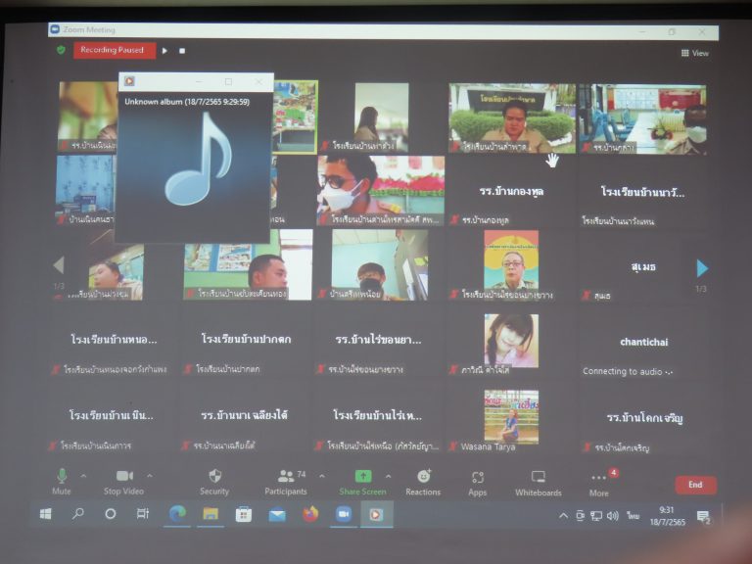Click Stop Video camera button

pyautogui.click(x=124, y=479)
